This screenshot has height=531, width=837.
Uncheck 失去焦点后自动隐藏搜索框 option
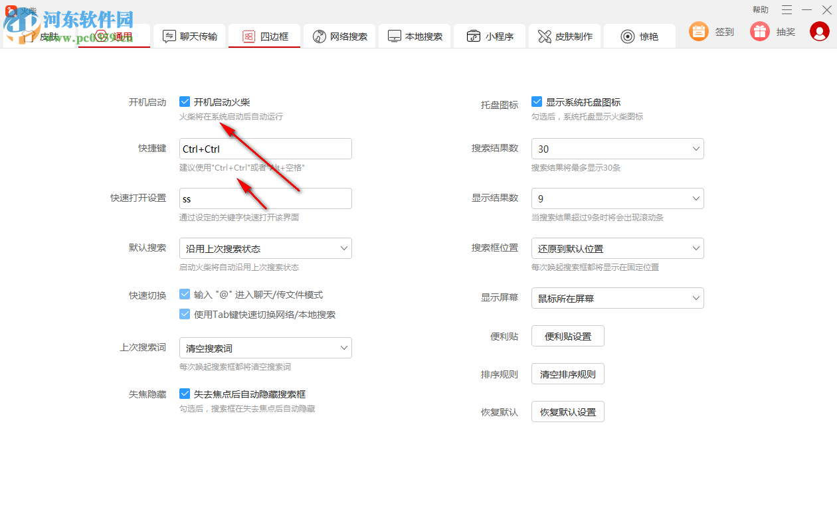click(x=185, y=394)
